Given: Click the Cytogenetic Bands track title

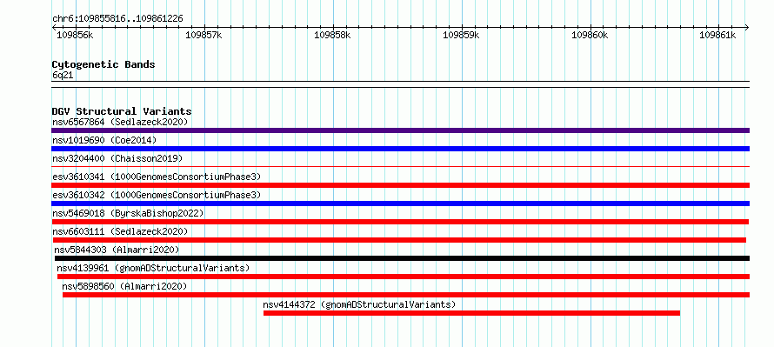Looking at the screenshot, I should pyautogui.click(x=103, y=64).
